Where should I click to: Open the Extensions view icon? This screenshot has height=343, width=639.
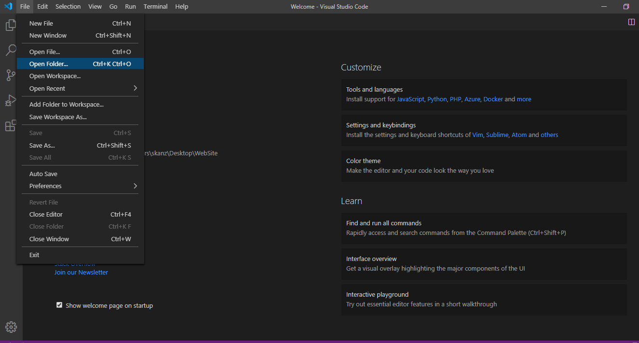[11, 125]
